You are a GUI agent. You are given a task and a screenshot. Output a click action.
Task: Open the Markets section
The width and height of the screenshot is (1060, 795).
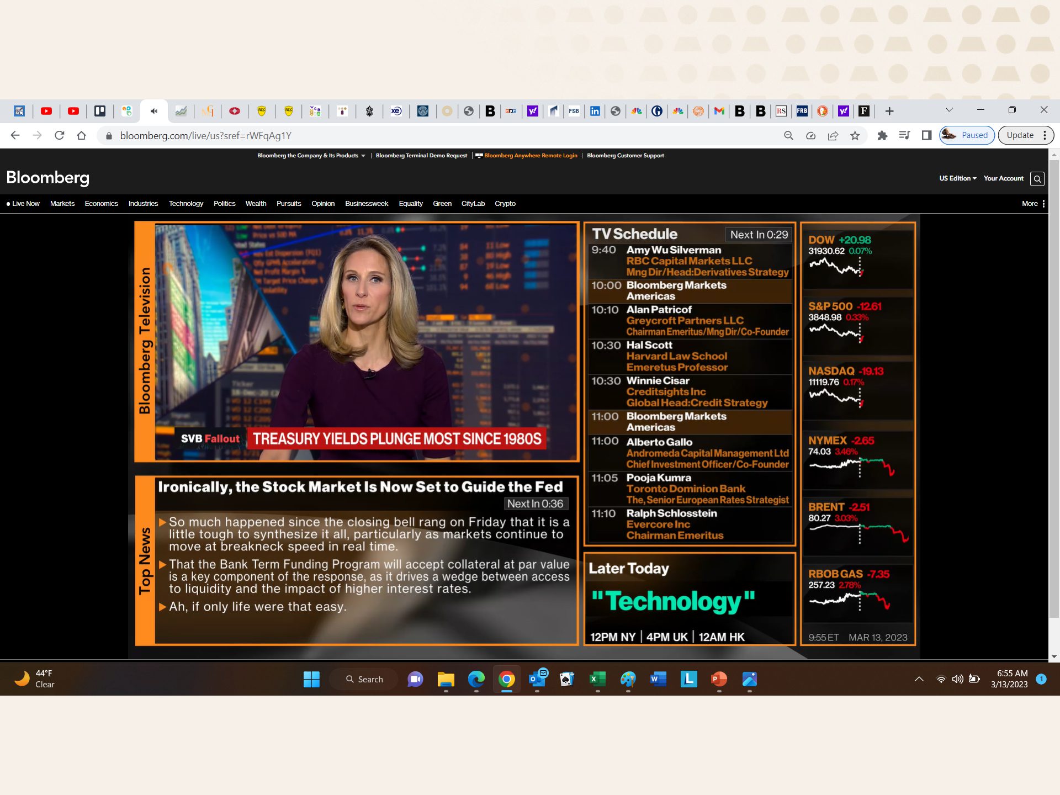(x=62, y=204)
